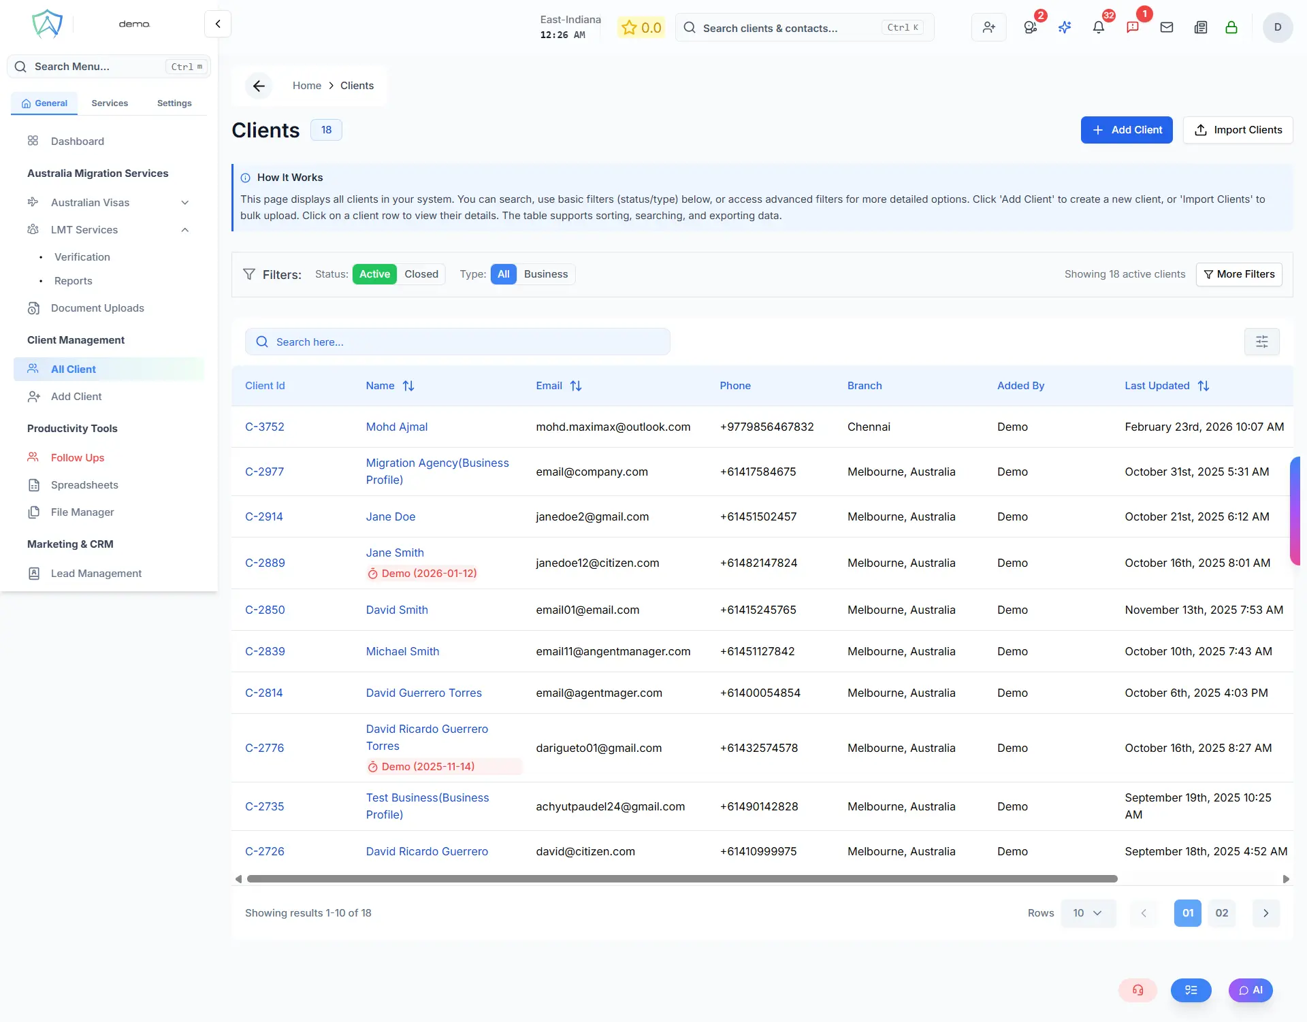Open the AI sparkle icon in header
This screenshot has height=1022, width=1307.
click(x=1065, y=28)
